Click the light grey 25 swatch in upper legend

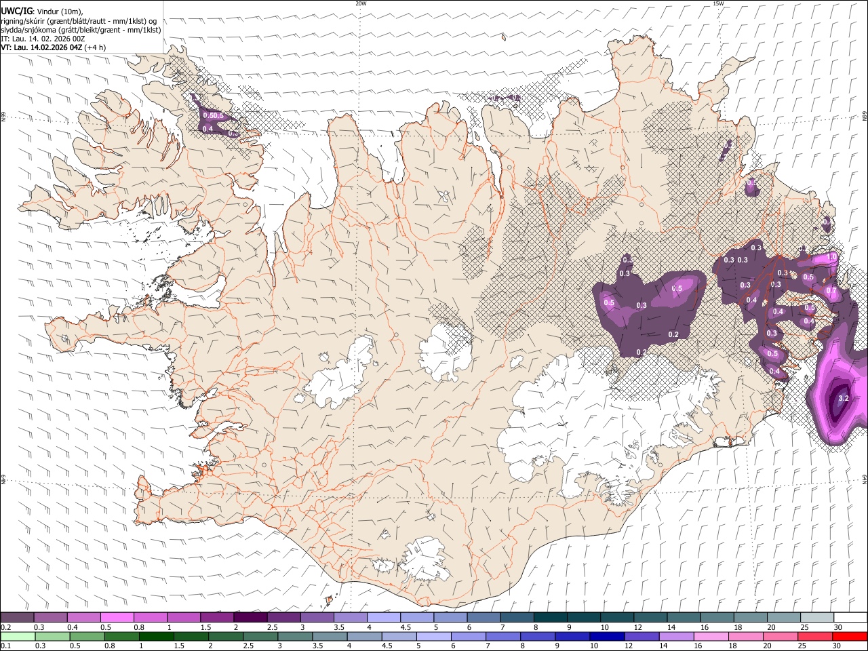tap(816, 617)
